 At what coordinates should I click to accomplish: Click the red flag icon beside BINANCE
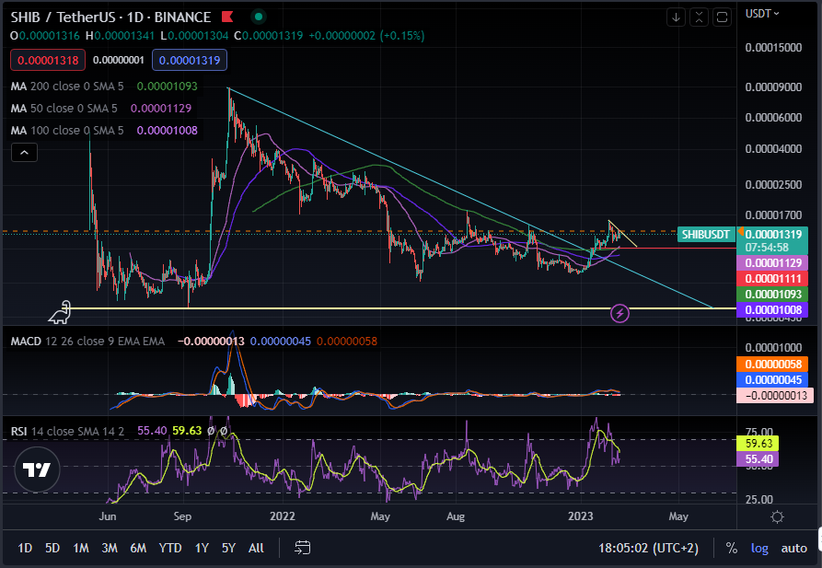(227, 17)
